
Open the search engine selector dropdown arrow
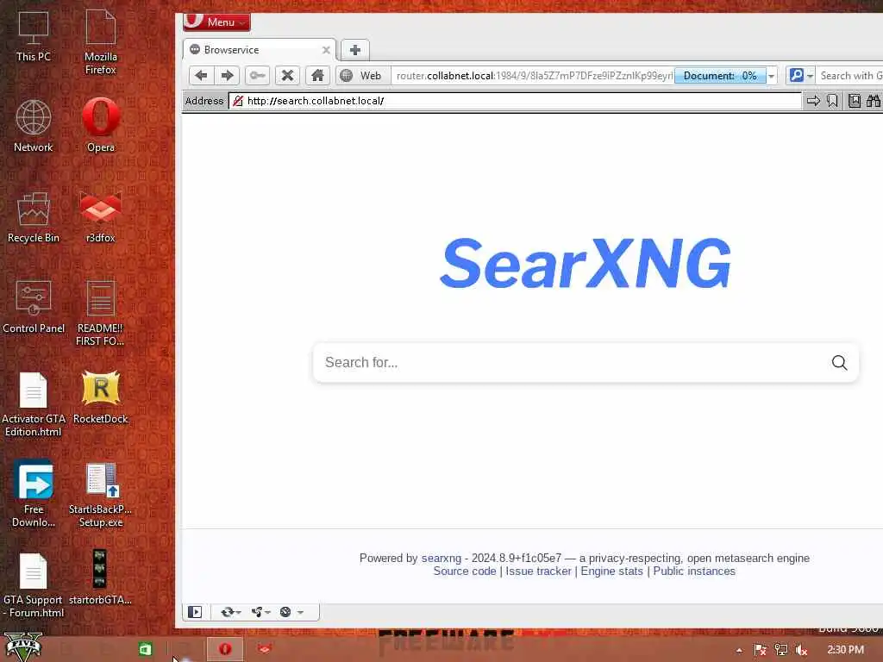click(x=810, y=76)
